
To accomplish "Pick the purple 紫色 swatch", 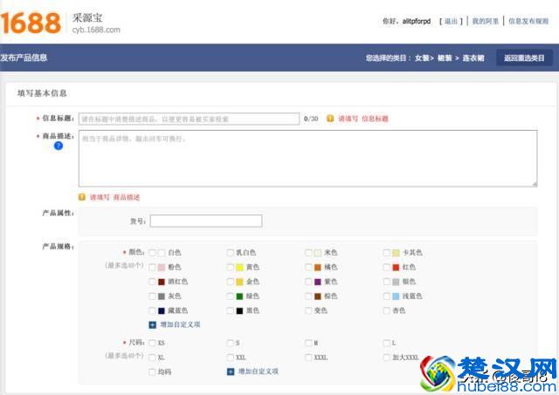I will [318, 282].
